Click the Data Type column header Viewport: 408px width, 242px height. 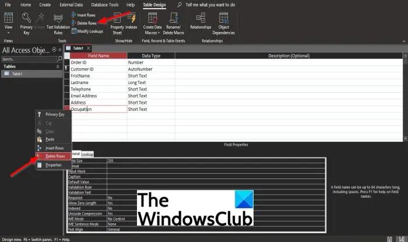(151, 55)
